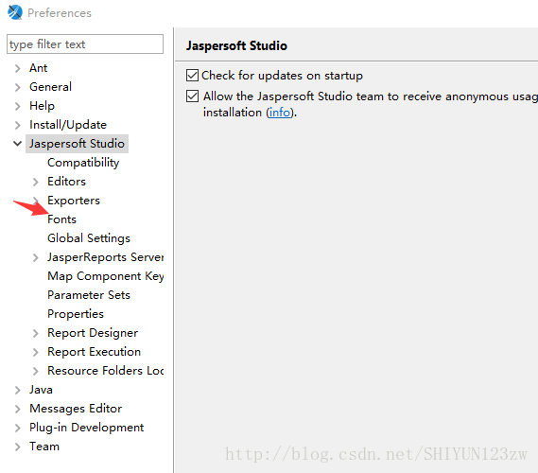Expand the Messages Editor node chevron
Screen dimensions: 538x473
click(18, 409)
